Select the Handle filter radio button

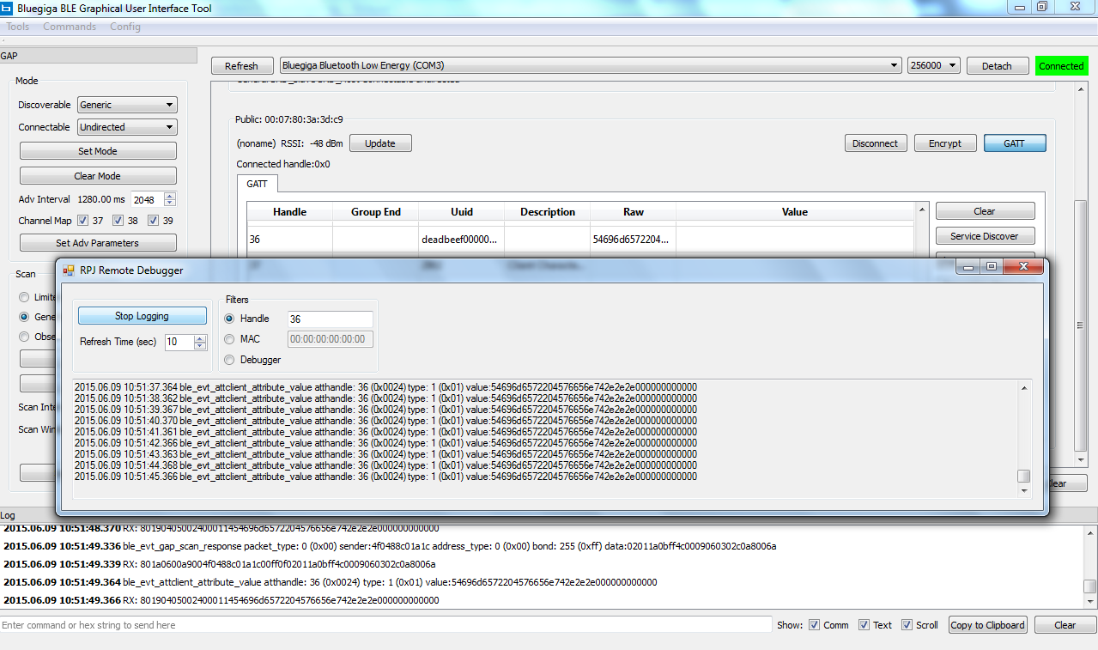(x=229, y=319)
